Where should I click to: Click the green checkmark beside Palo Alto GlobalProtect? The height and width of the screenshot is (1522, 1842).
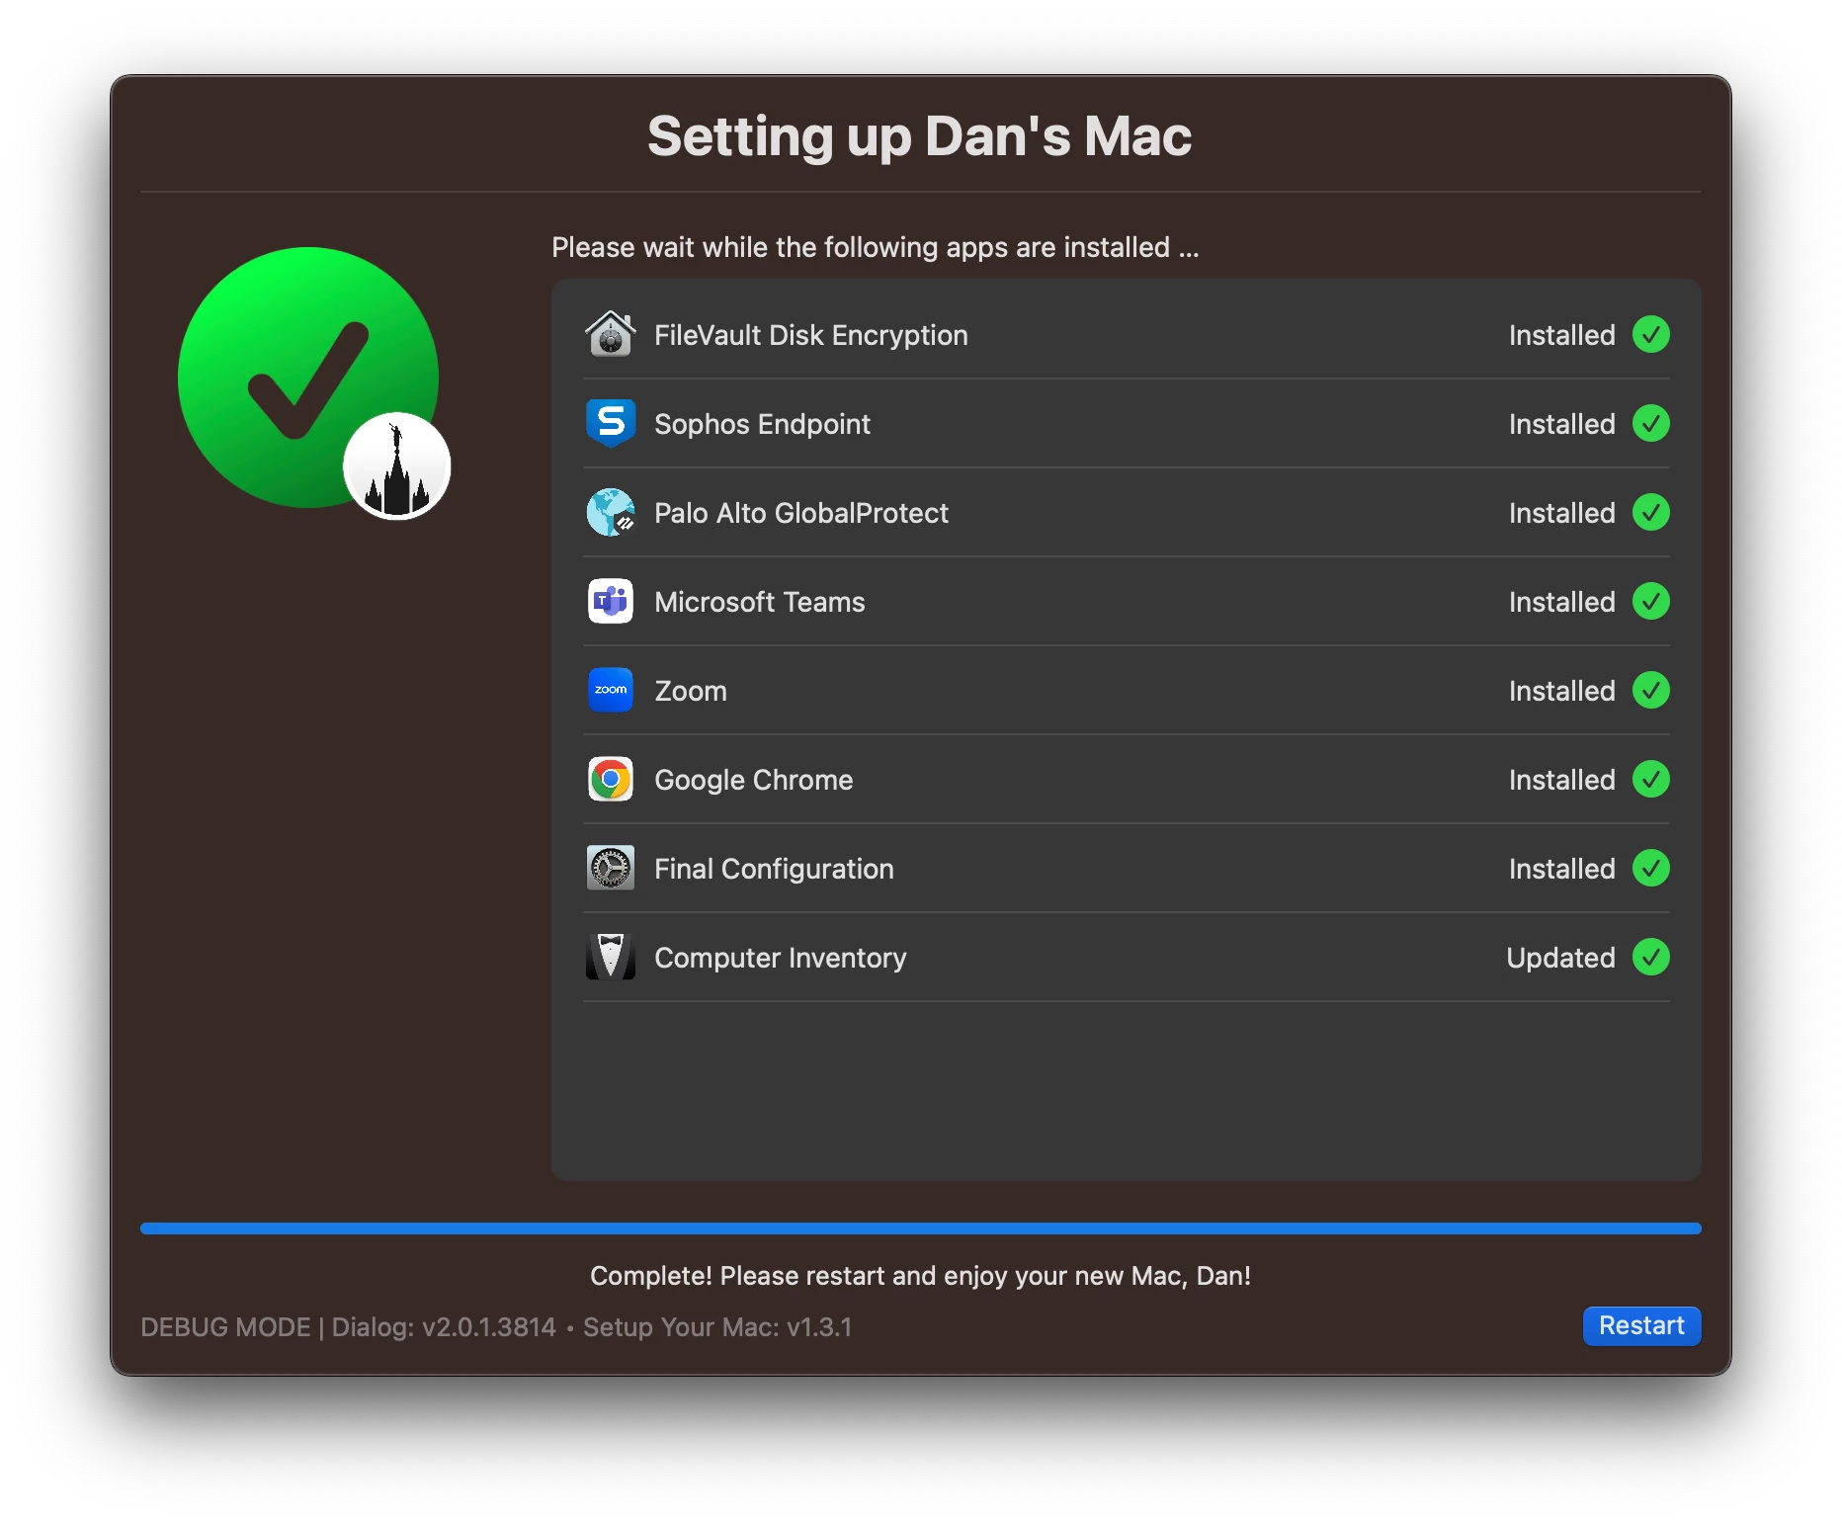tap(1650, 512)
